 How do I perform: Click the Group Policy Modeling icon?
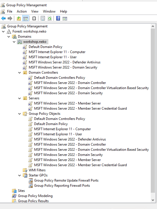click(x=14, y=196)
